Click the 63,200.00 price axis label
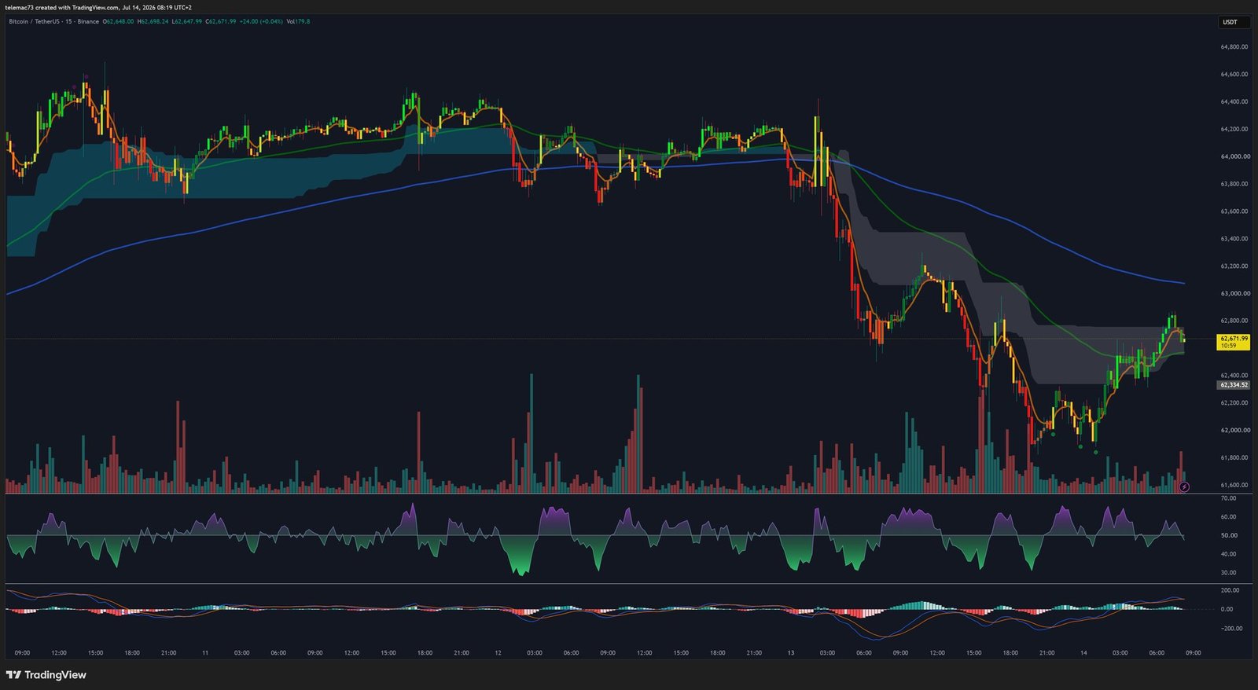Screen dimensions: 1258x690 coord(1234,266)
